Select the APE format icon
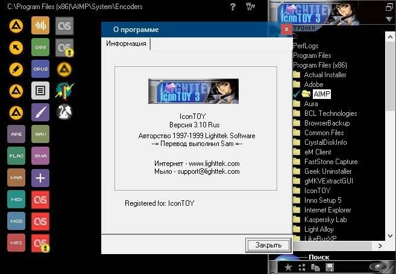This screenshot has height=274, width=396. [16, 134]
